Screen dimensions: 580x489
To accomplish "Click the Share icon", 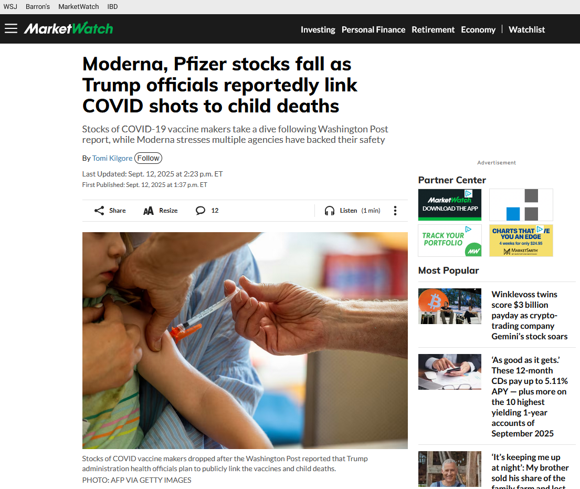I will point(99,211).
